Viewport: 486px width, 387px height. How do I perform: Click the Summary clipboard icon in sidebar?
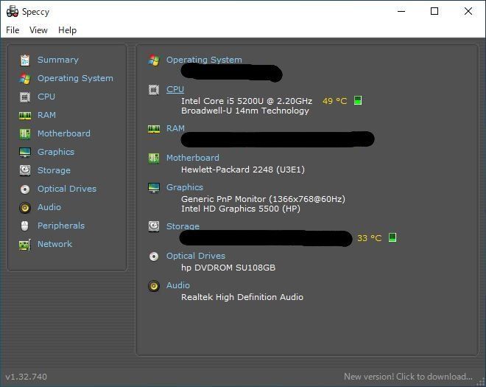[25, 60]
